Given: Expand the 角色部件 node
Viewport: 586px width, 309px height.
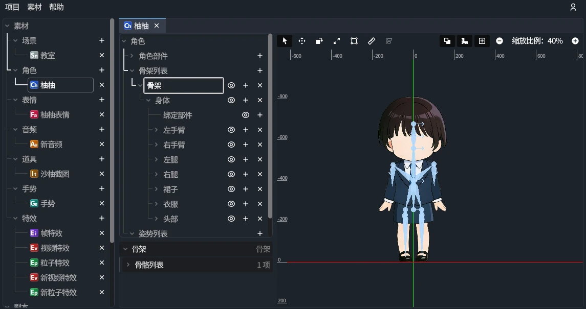Looking at the screenshot, I should [132, 56].
